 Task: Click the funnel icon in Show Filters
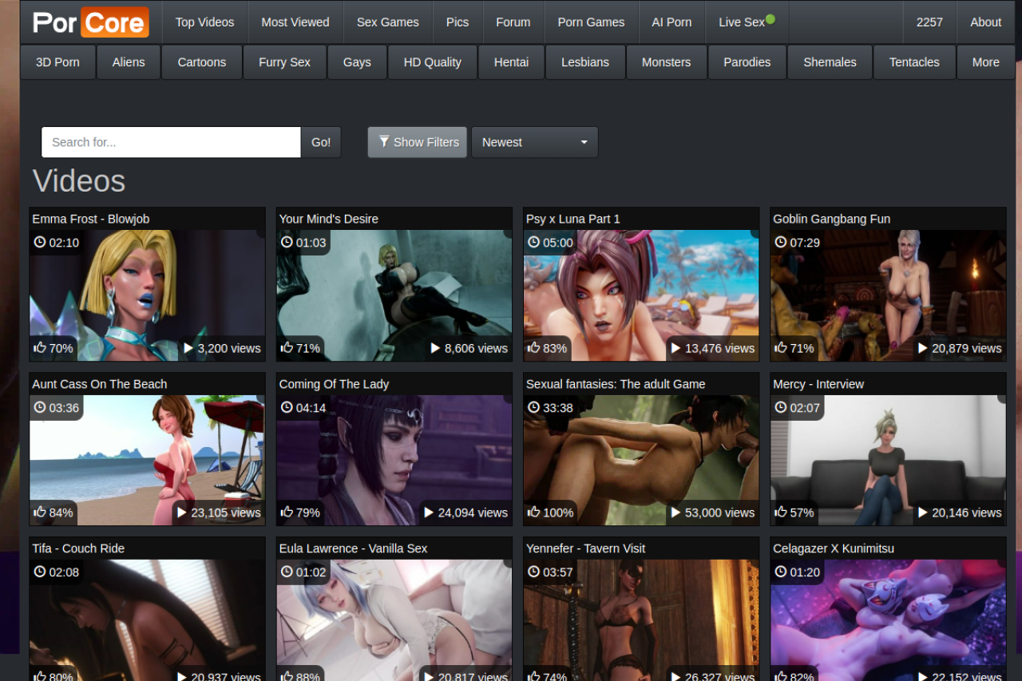(x=384, y=142)
